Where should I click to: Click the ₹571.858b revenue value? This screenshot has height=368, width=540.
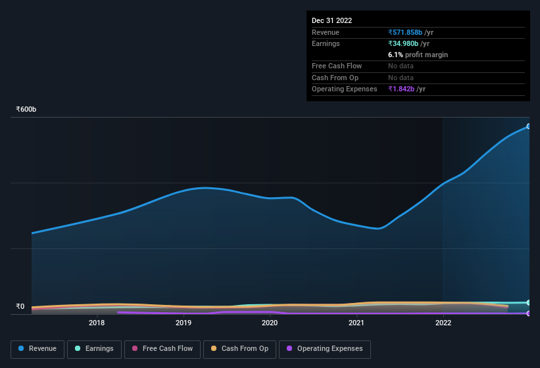tap(405, 32)
